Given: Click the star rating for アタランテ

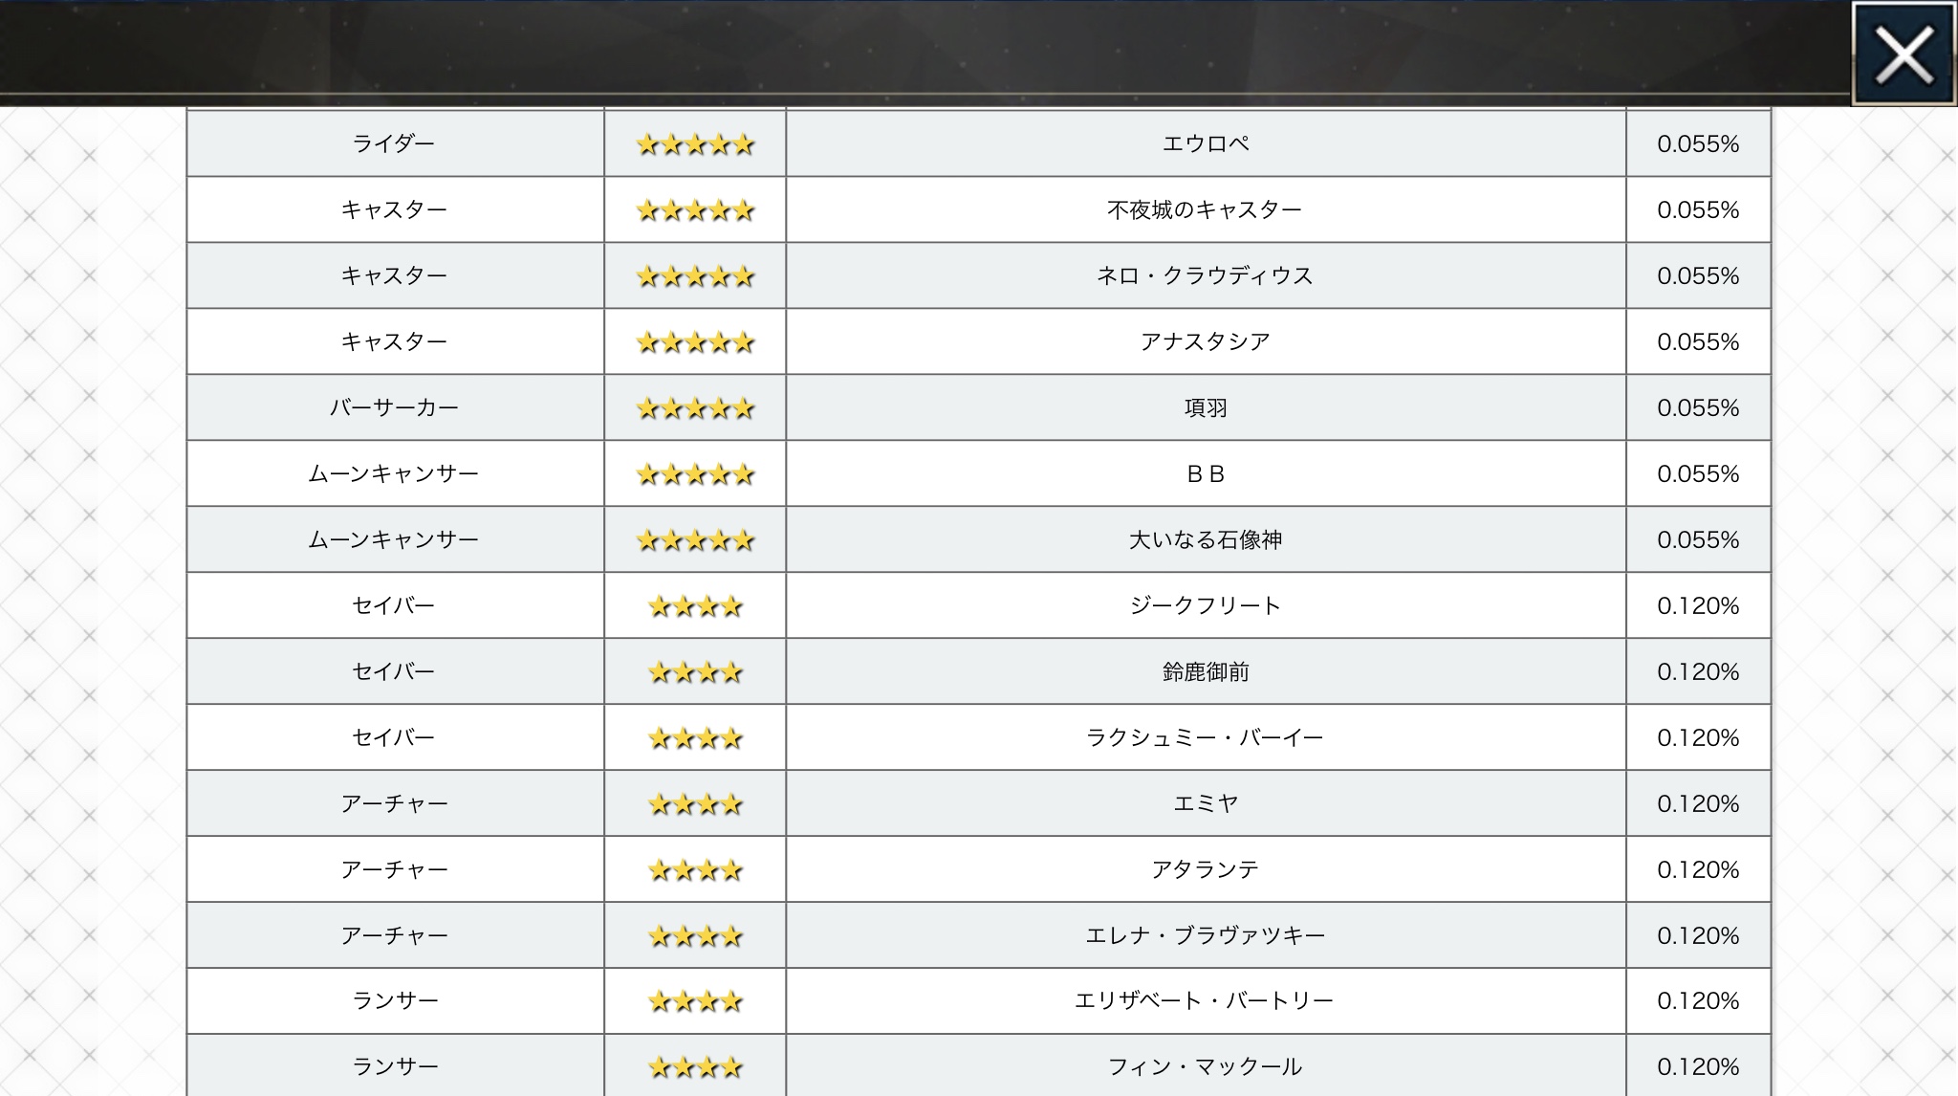Looking at the screenshot, I should click(695, 870).
